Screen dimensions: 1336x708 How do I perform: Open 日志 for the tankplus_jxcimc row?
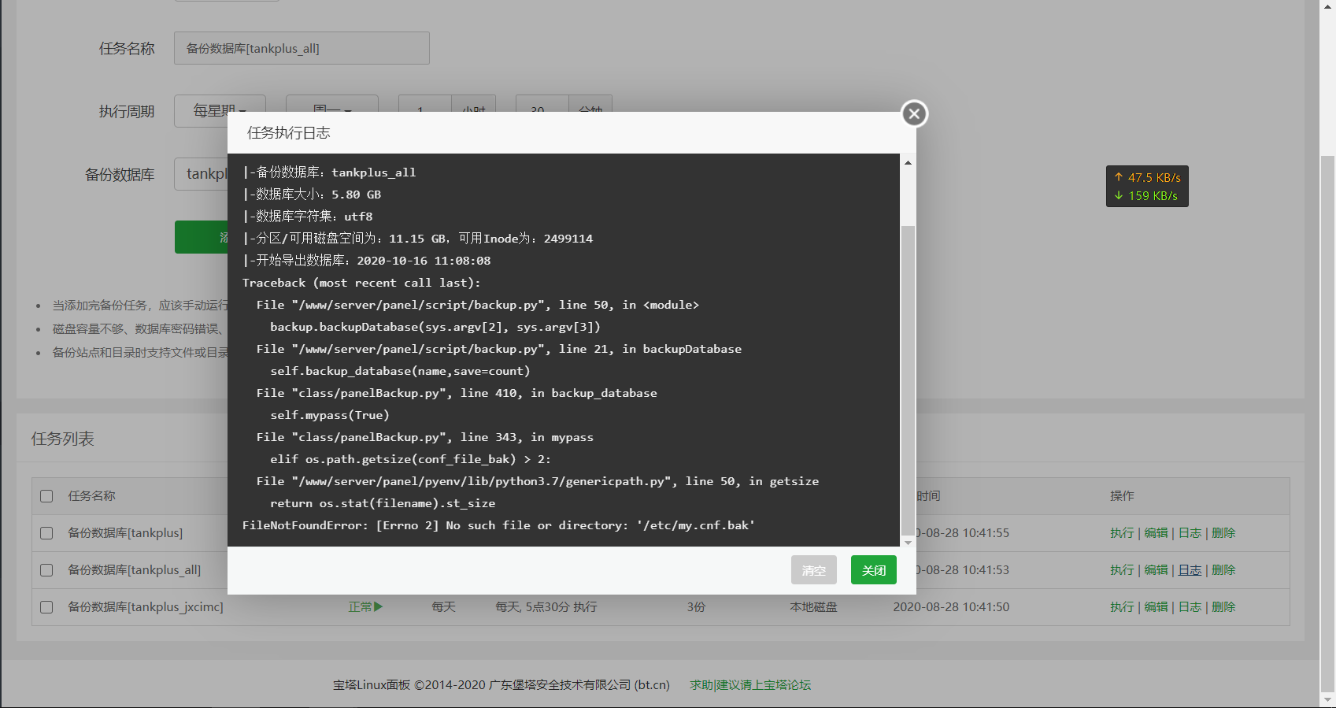click(1190, 607)
